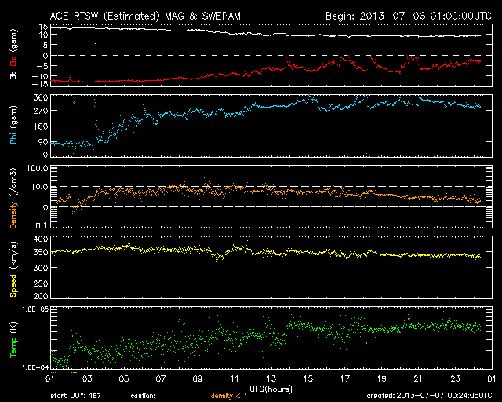This screenshot has width=502, height=402.
Task: Click the 13 hour tick label
Action: (271, 378)
